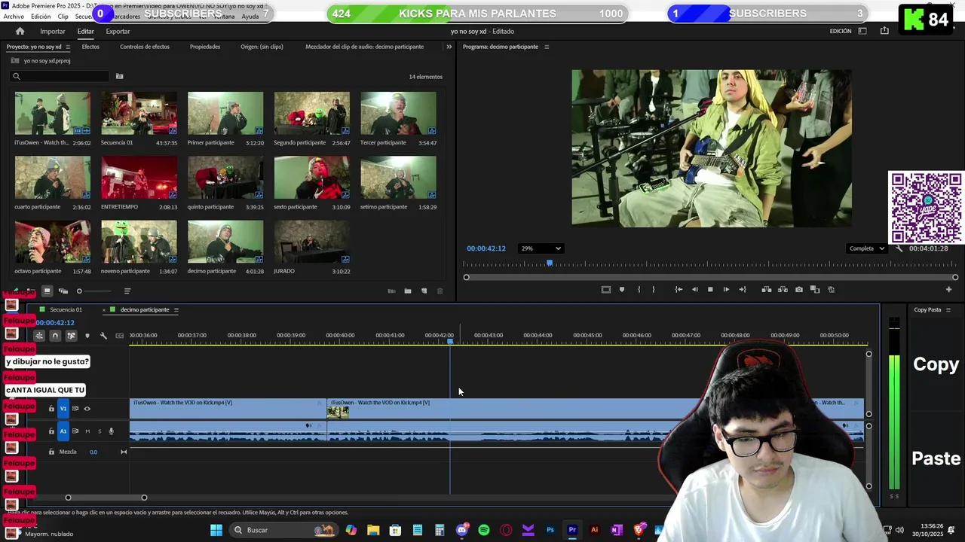This screenshot has height=542, width=965.
Task: Open the 29% zoom level dropdown
Action: point(541,248)
